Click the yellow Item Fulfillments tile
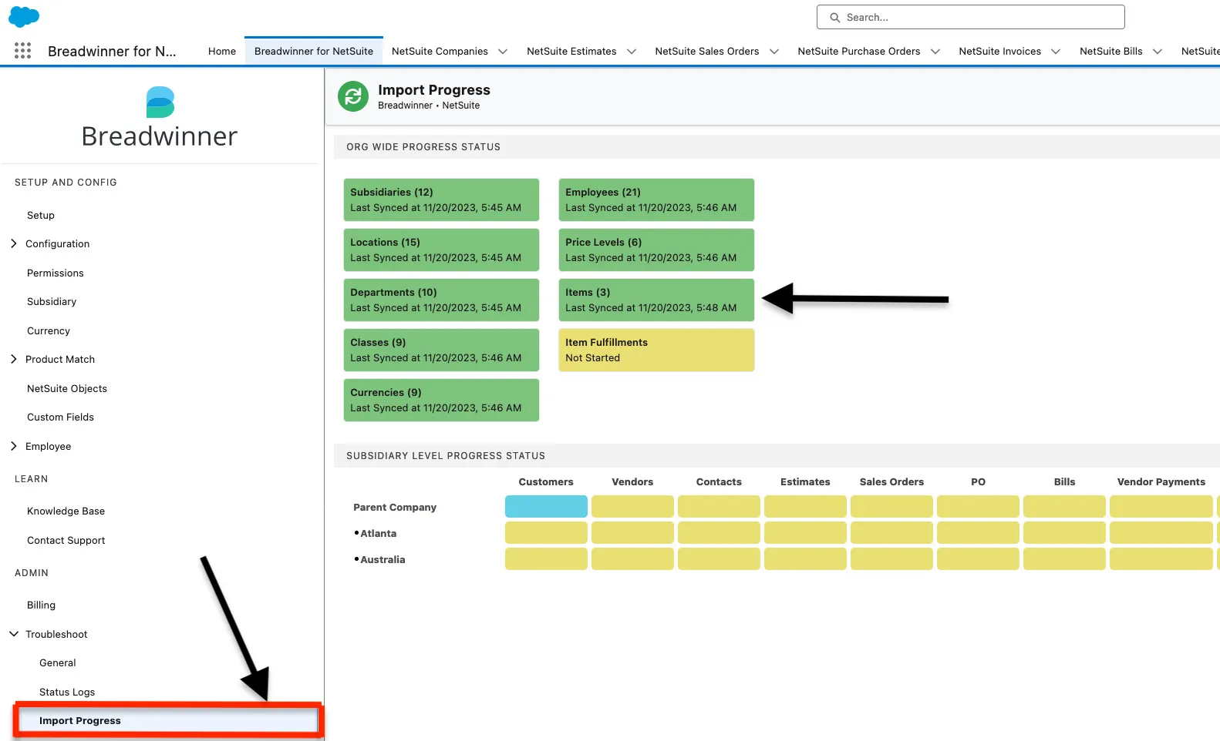Image resolution: width=1220 pixels, height=741 pixels. click(x=656, y=350)
